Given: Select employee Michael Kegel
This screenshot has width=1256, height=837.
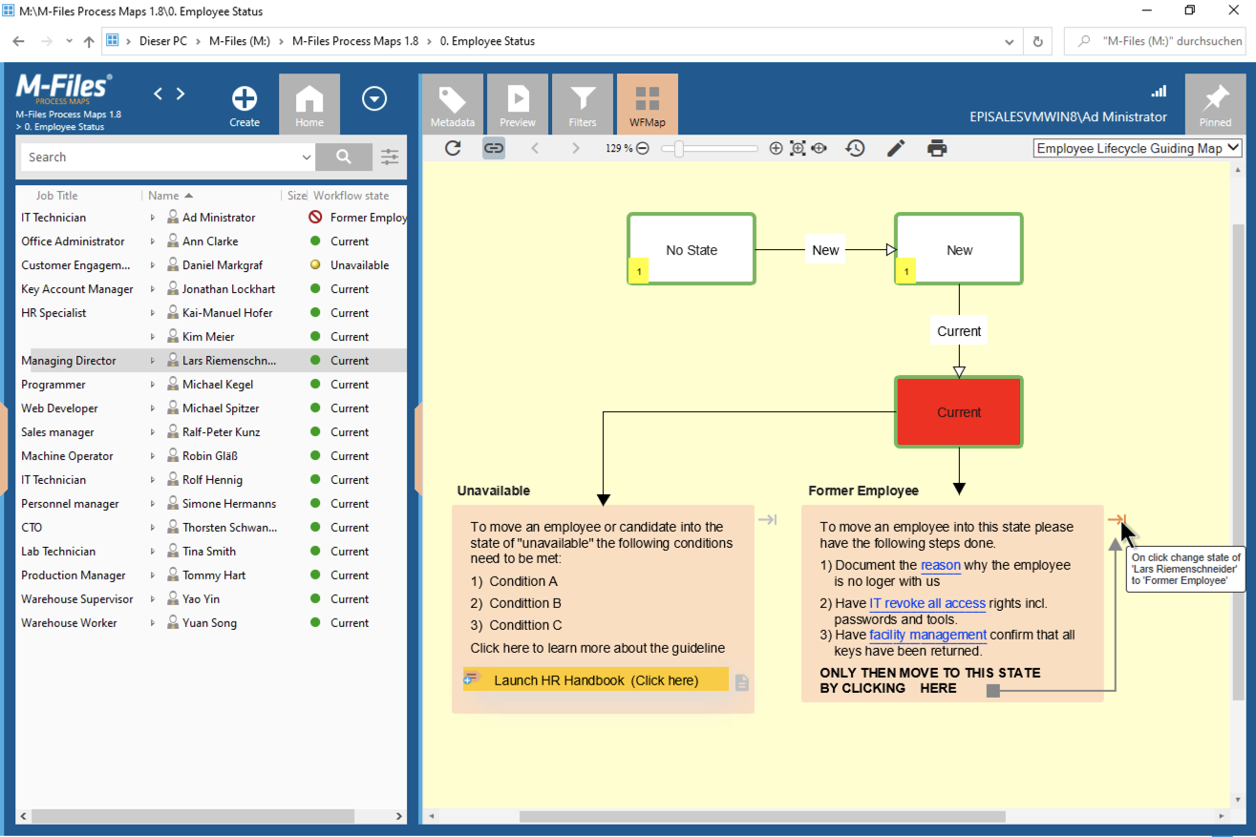Looking at the screenshot, I should (218, 385).
